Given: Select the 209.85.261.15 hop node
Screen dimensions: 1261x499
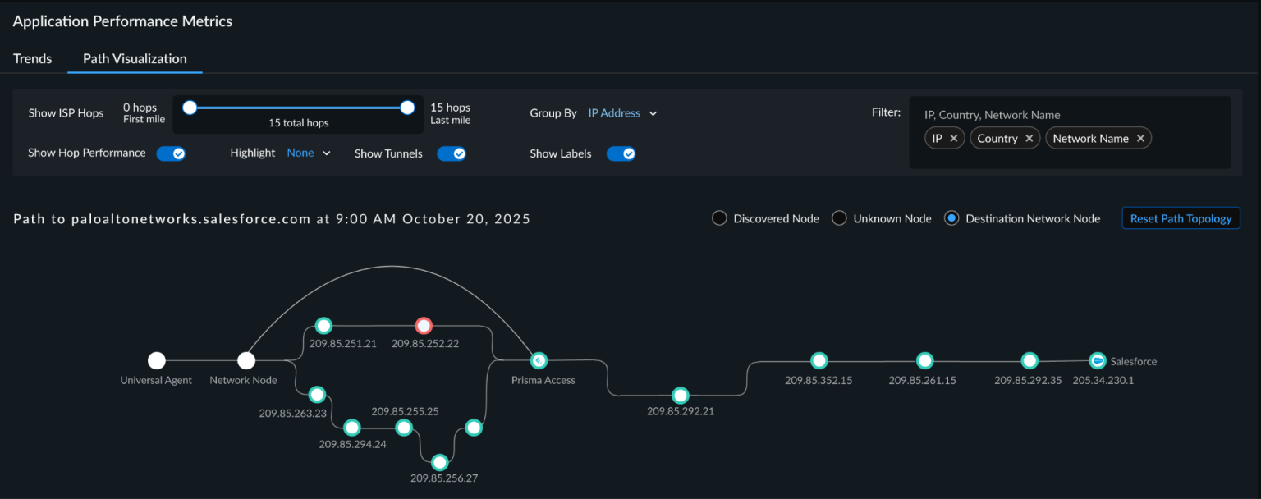Looking at the screenshot, I should [x=924, y=360].
